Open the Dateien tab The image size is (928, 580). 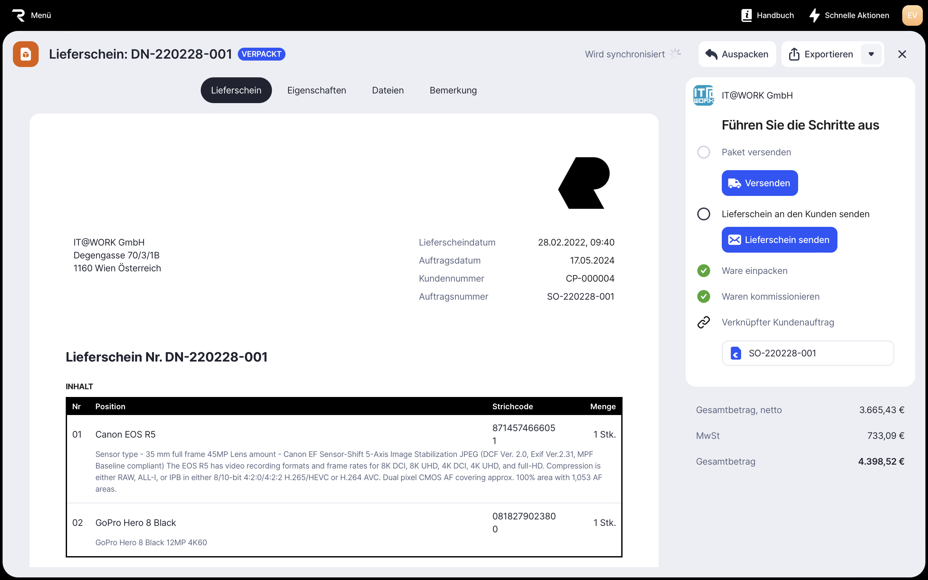[388, 90]
